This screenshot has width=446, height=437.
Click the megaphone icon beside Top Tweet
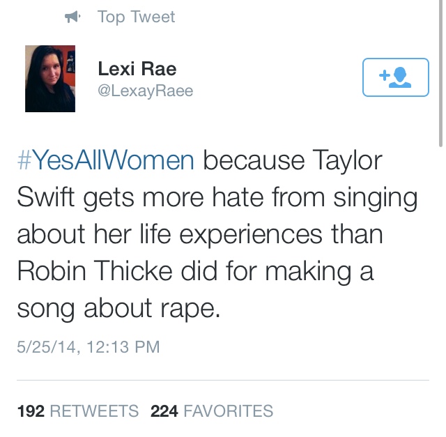pyautogui.click(x=72, y=17)
